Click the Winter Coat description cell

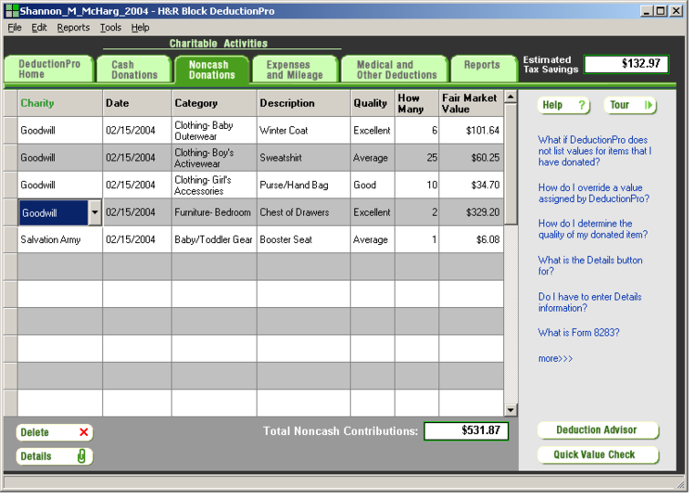point(304,131)
